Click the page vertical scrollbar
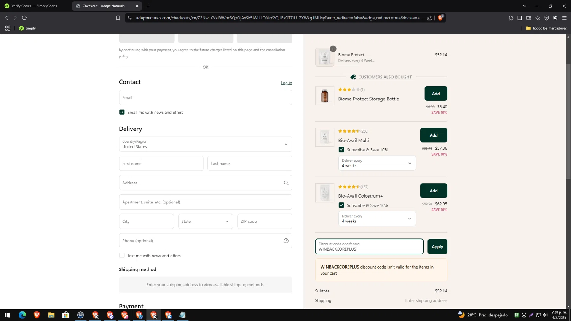The width and height of the screenshot is (571, 321). pyautogui.click(x=568, y=122)
